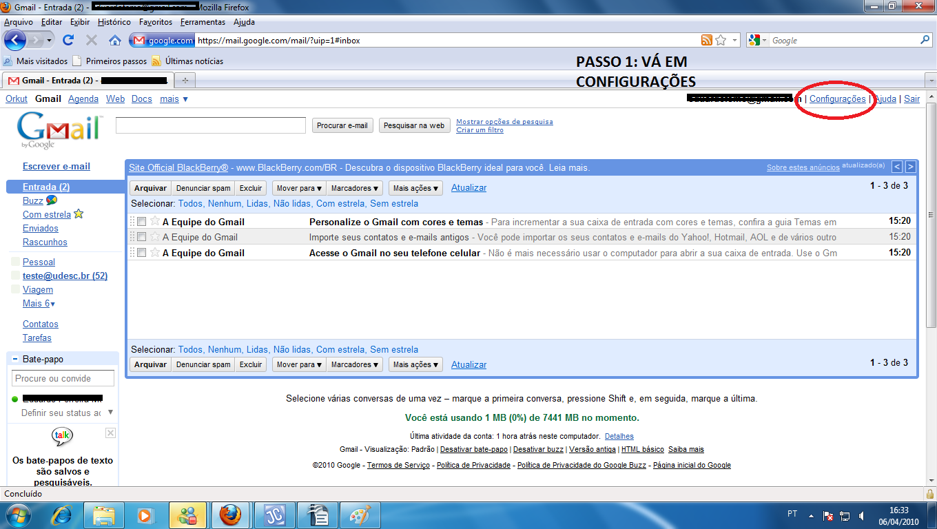The width and height of the screenshot is (937, 529).
Task: Open Enviados folder
Action: (41, 228)
